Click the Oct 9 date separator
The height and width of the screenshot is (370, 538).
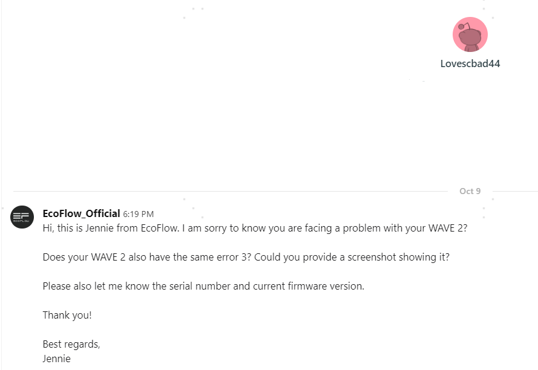point(470,191)
